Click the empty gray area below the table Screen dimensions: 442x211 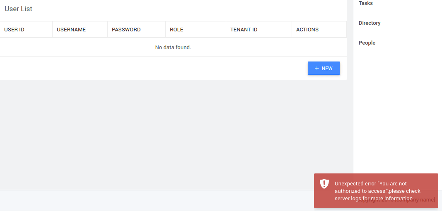(x=166, y=132)
